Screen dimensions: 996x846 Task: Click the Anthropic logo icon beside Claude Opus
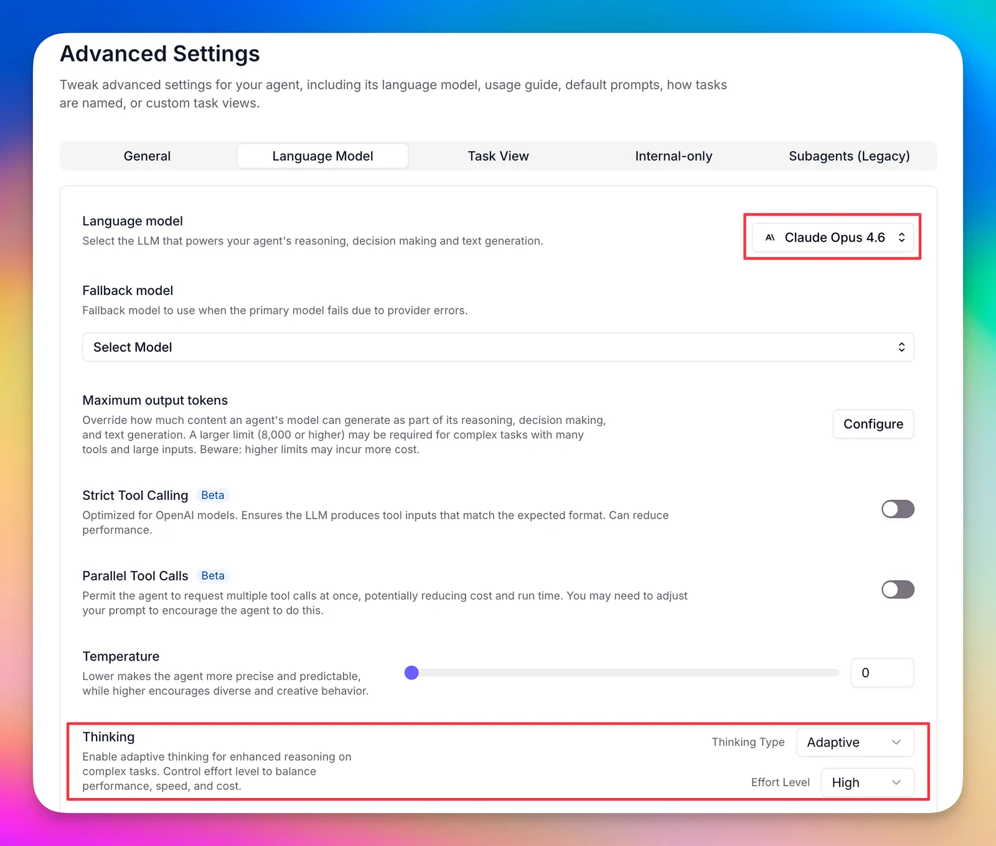[770, 237]
